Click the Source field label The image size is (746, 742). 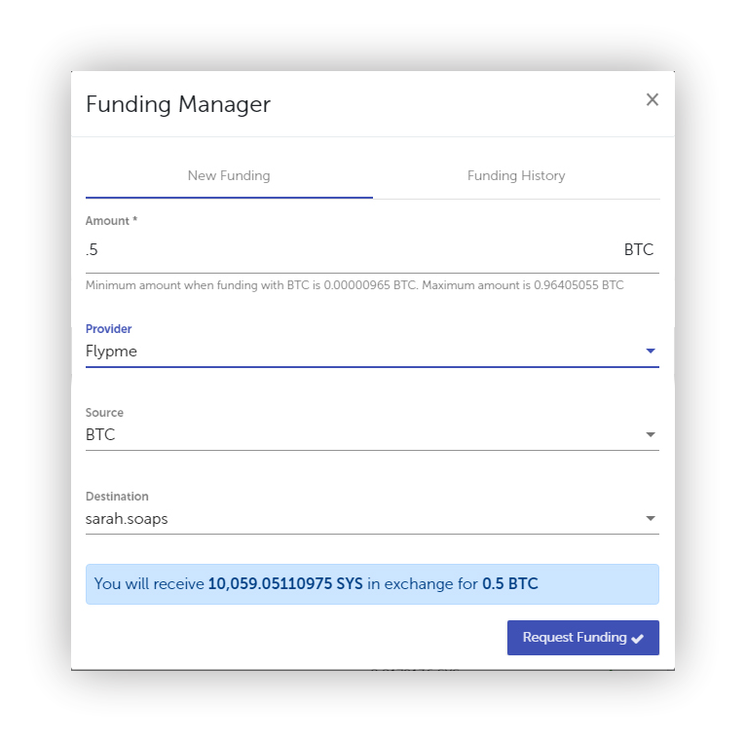[x=104, y=413]
